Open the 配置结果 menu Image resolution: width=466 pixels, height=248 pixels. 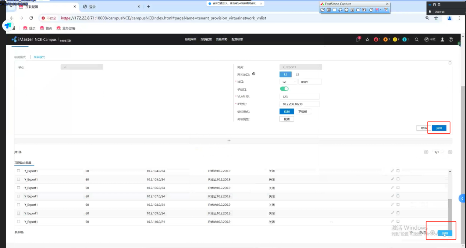[237, 39]
